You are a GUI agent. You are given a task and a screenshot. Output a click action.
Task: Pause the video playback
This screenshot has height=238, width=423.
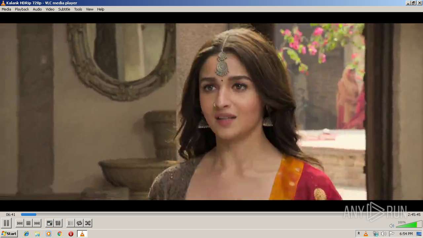[x=6, y=223]
